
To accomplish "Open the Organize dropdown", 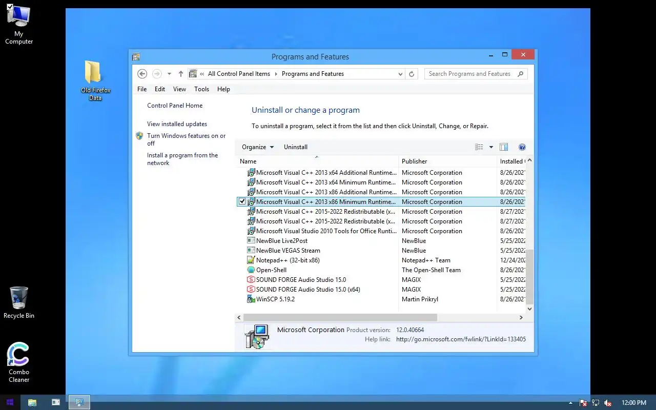I will coord(258,147).
